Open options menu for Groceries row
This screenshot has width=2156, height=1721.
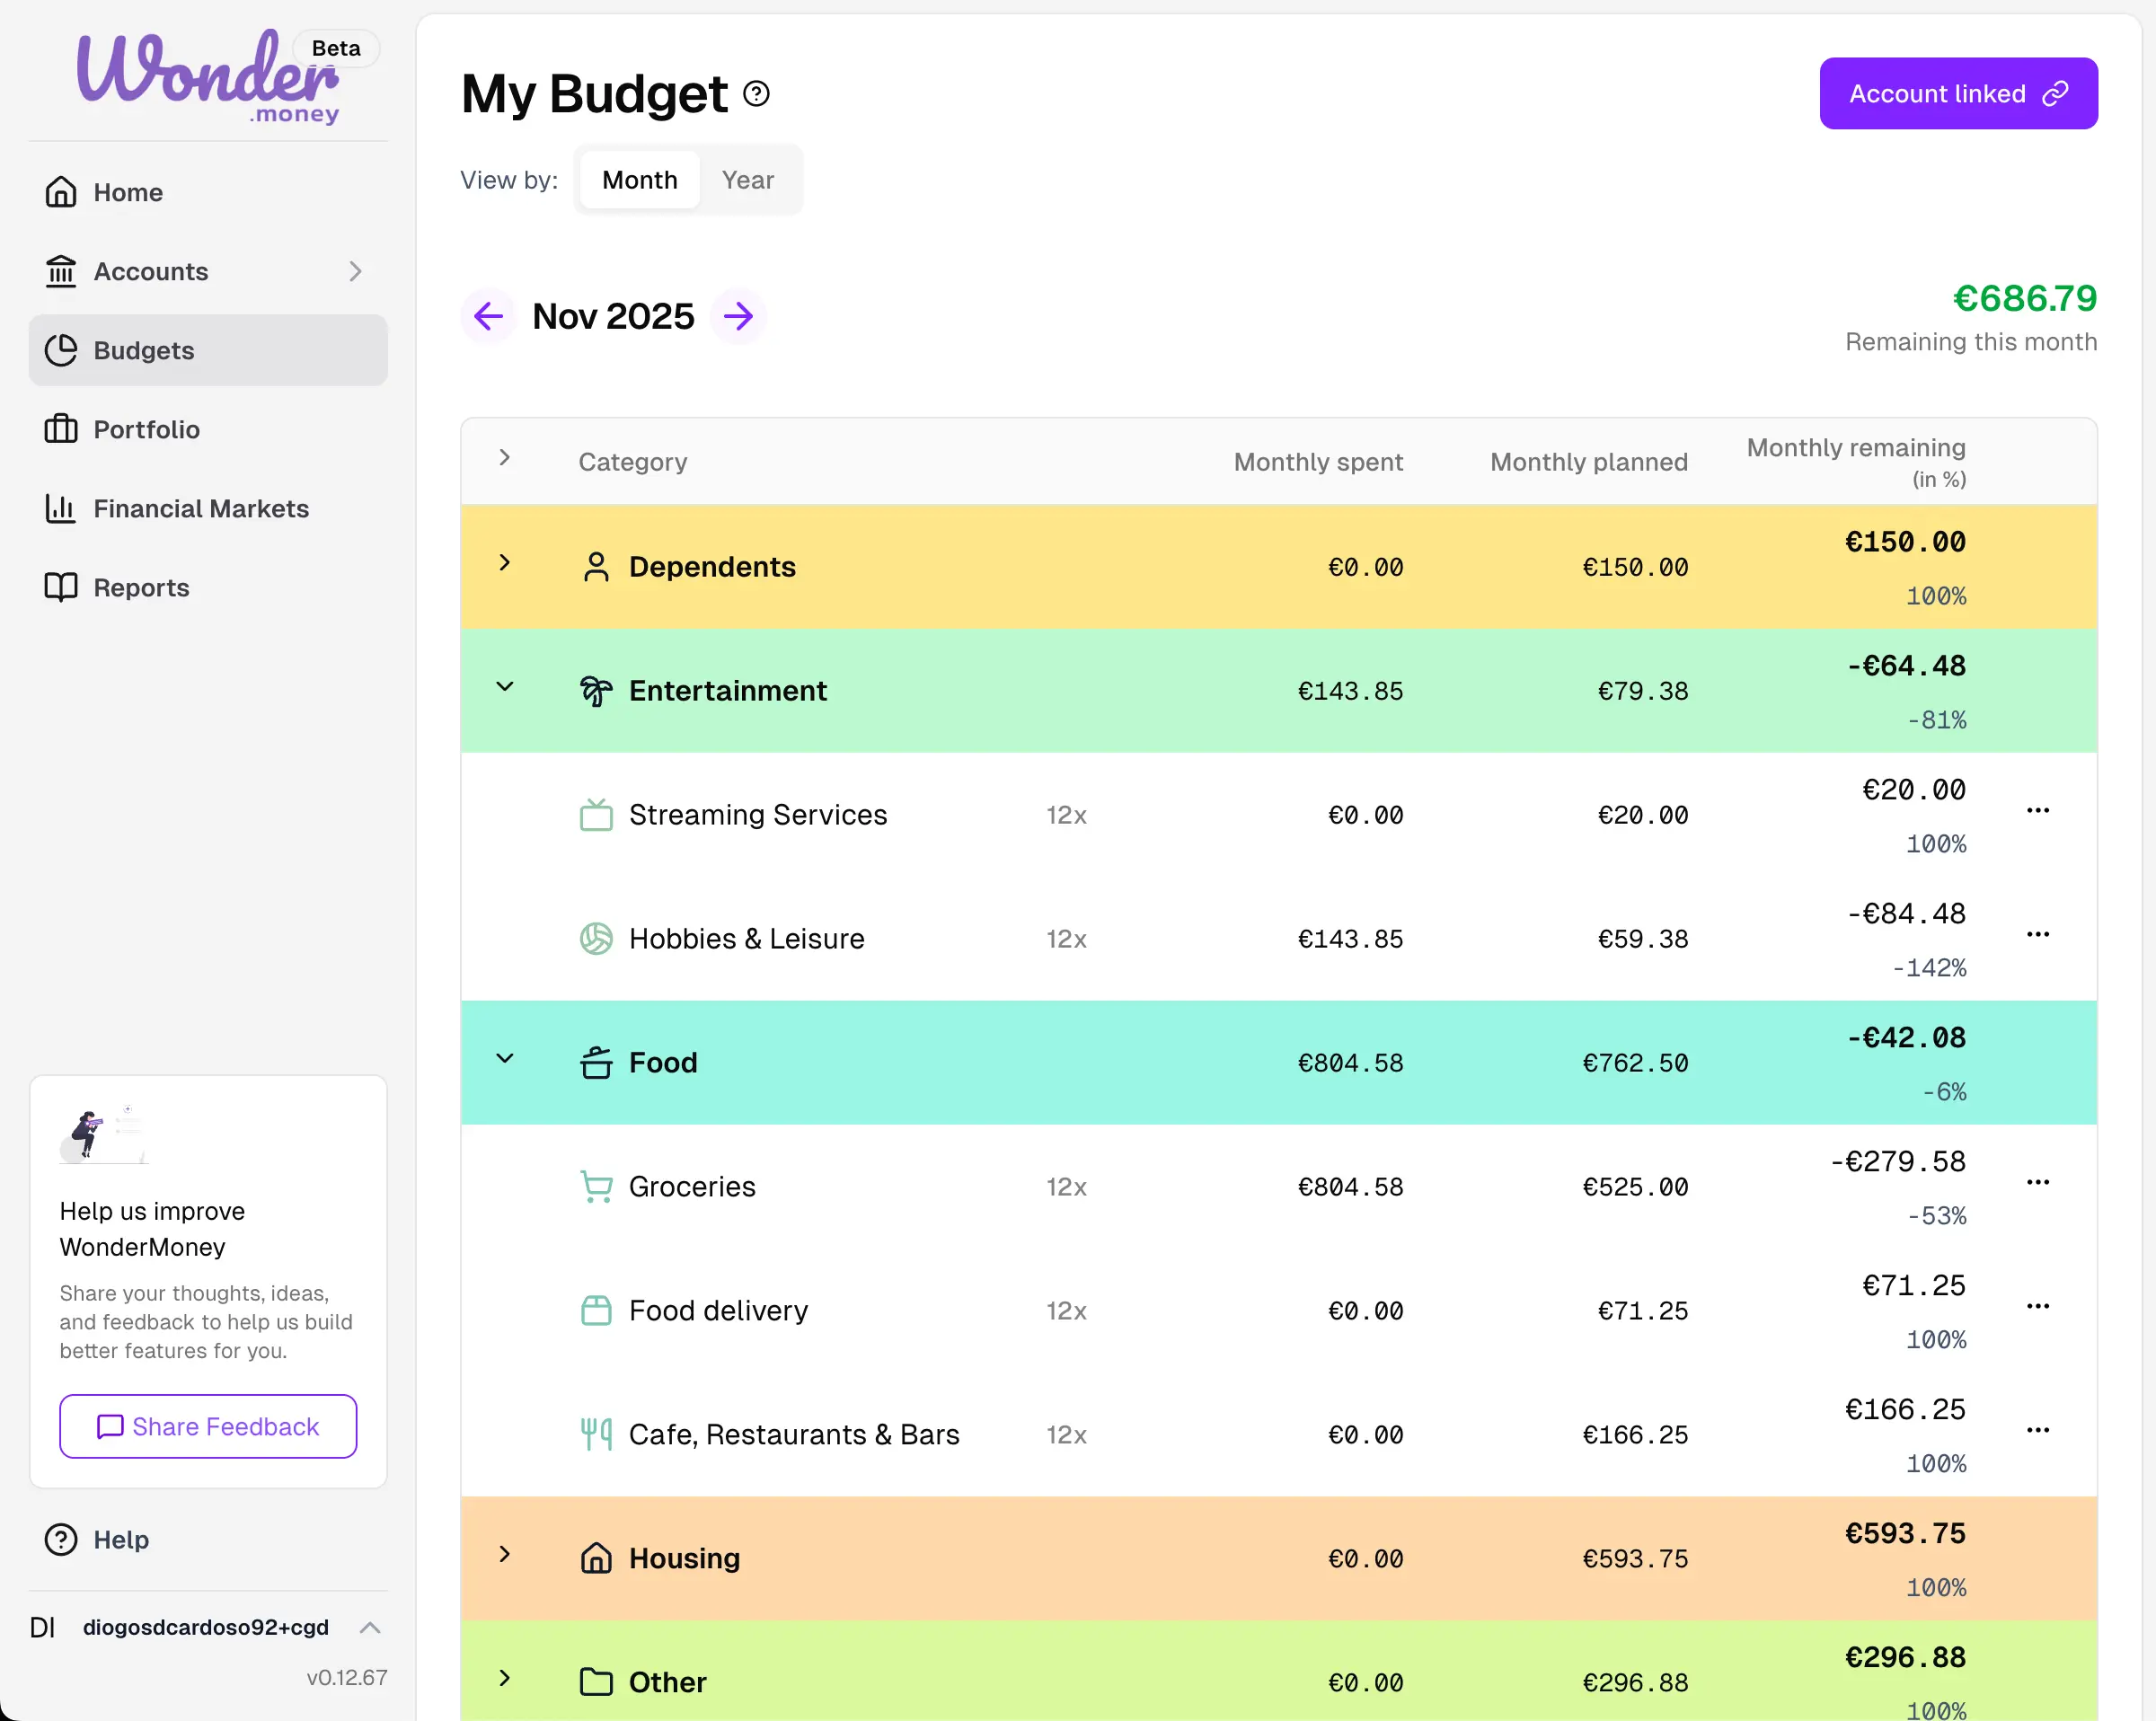[2037, 1182]
